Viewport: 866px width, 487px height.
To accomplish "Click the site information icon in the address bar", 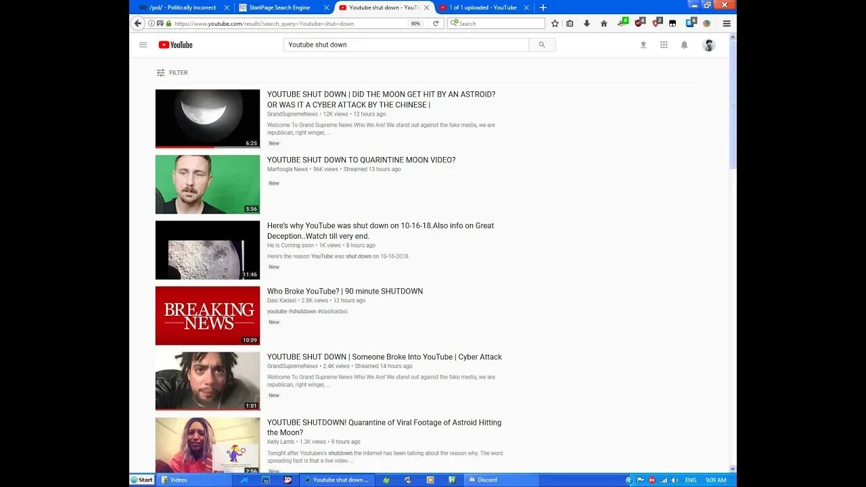I will 152,23.
